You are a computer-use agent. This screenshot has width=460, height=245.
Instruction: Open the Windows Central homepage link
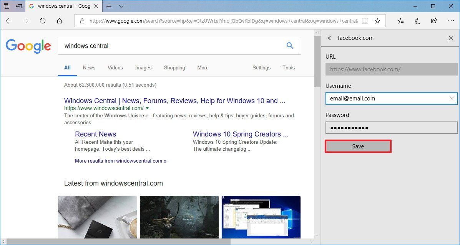175,100
